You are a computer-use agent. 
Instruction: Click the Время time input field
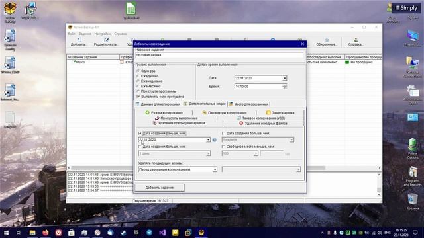click(258, 87)
